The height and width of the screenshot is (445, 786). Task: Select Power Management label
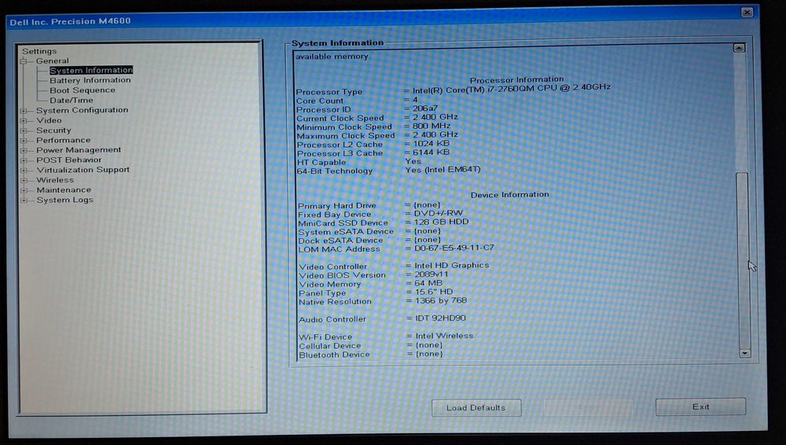click(x=79, y=150)
